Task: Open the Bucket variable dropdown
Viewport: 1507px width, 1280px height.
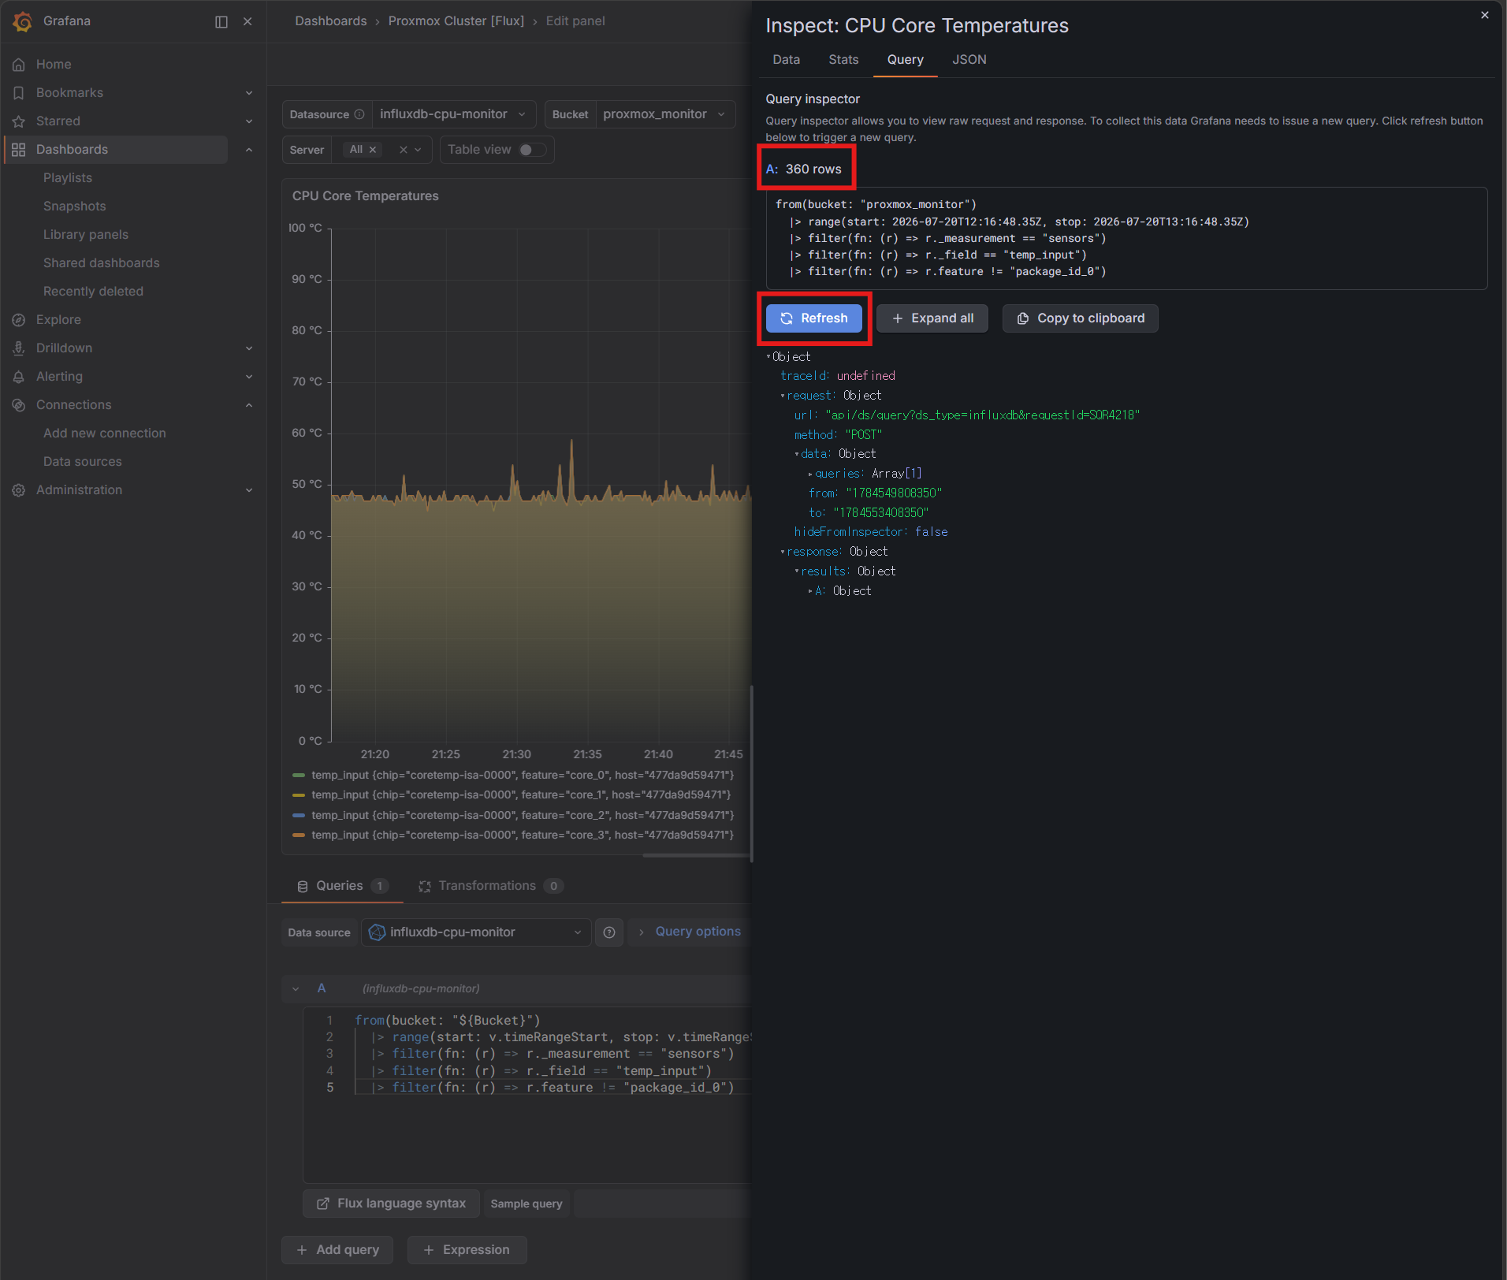Action: coord(664,114)
